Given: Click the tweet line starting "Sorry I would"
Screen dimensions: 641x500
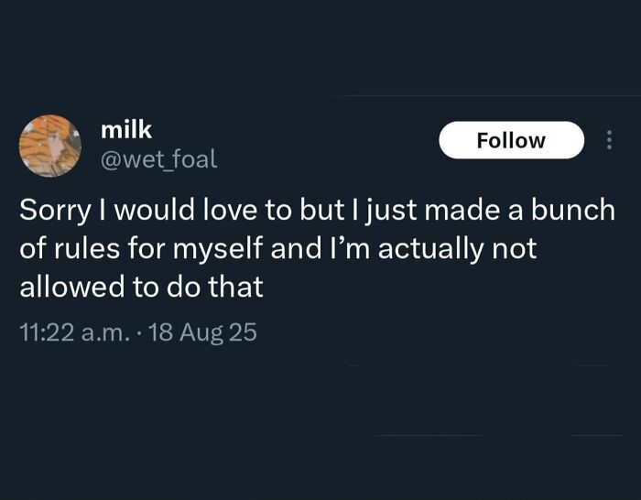Looking at the screenshot, I should pyautogui.click(x=317, y=209).
